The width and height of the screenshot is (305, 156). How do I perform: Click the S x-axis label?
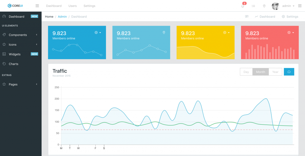point(104,148)
